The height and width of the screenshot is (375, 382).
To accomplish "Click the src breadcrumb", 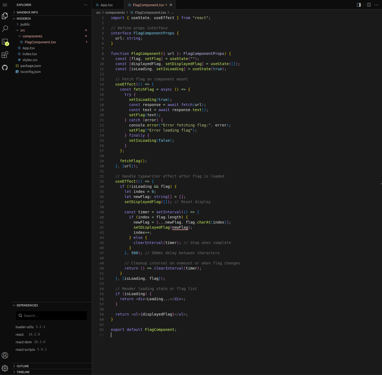I will [98, 12].
